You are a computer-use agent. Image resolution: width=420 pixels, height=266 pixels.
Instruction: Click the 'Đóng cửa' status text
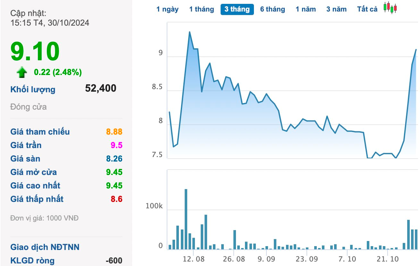tap(28, 107)
